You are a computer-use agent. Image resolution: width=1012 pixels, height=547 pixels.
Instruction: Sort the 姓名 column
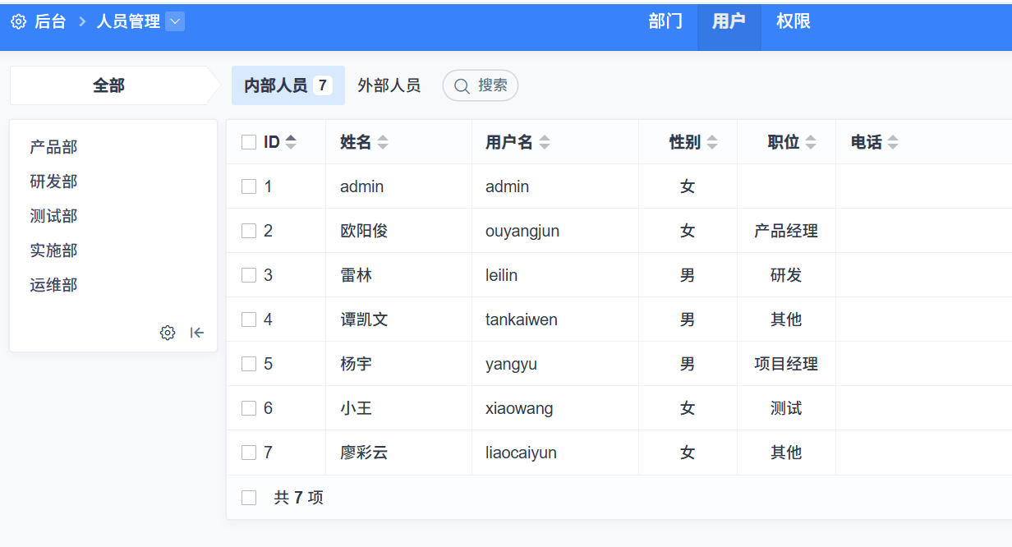(381, 141)
